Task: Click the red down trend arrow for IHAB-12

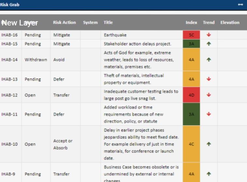Action: pyautogui.click(x=209, y=95)
